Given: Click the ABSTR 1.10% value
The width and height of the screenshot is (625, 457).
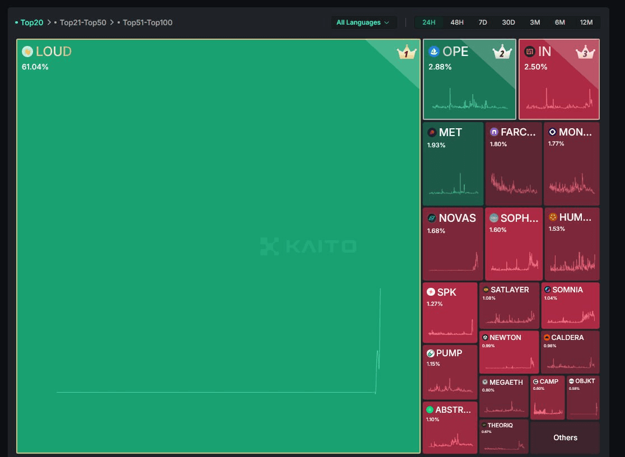Looking at the screenshot, I should (x=432, y=419).
